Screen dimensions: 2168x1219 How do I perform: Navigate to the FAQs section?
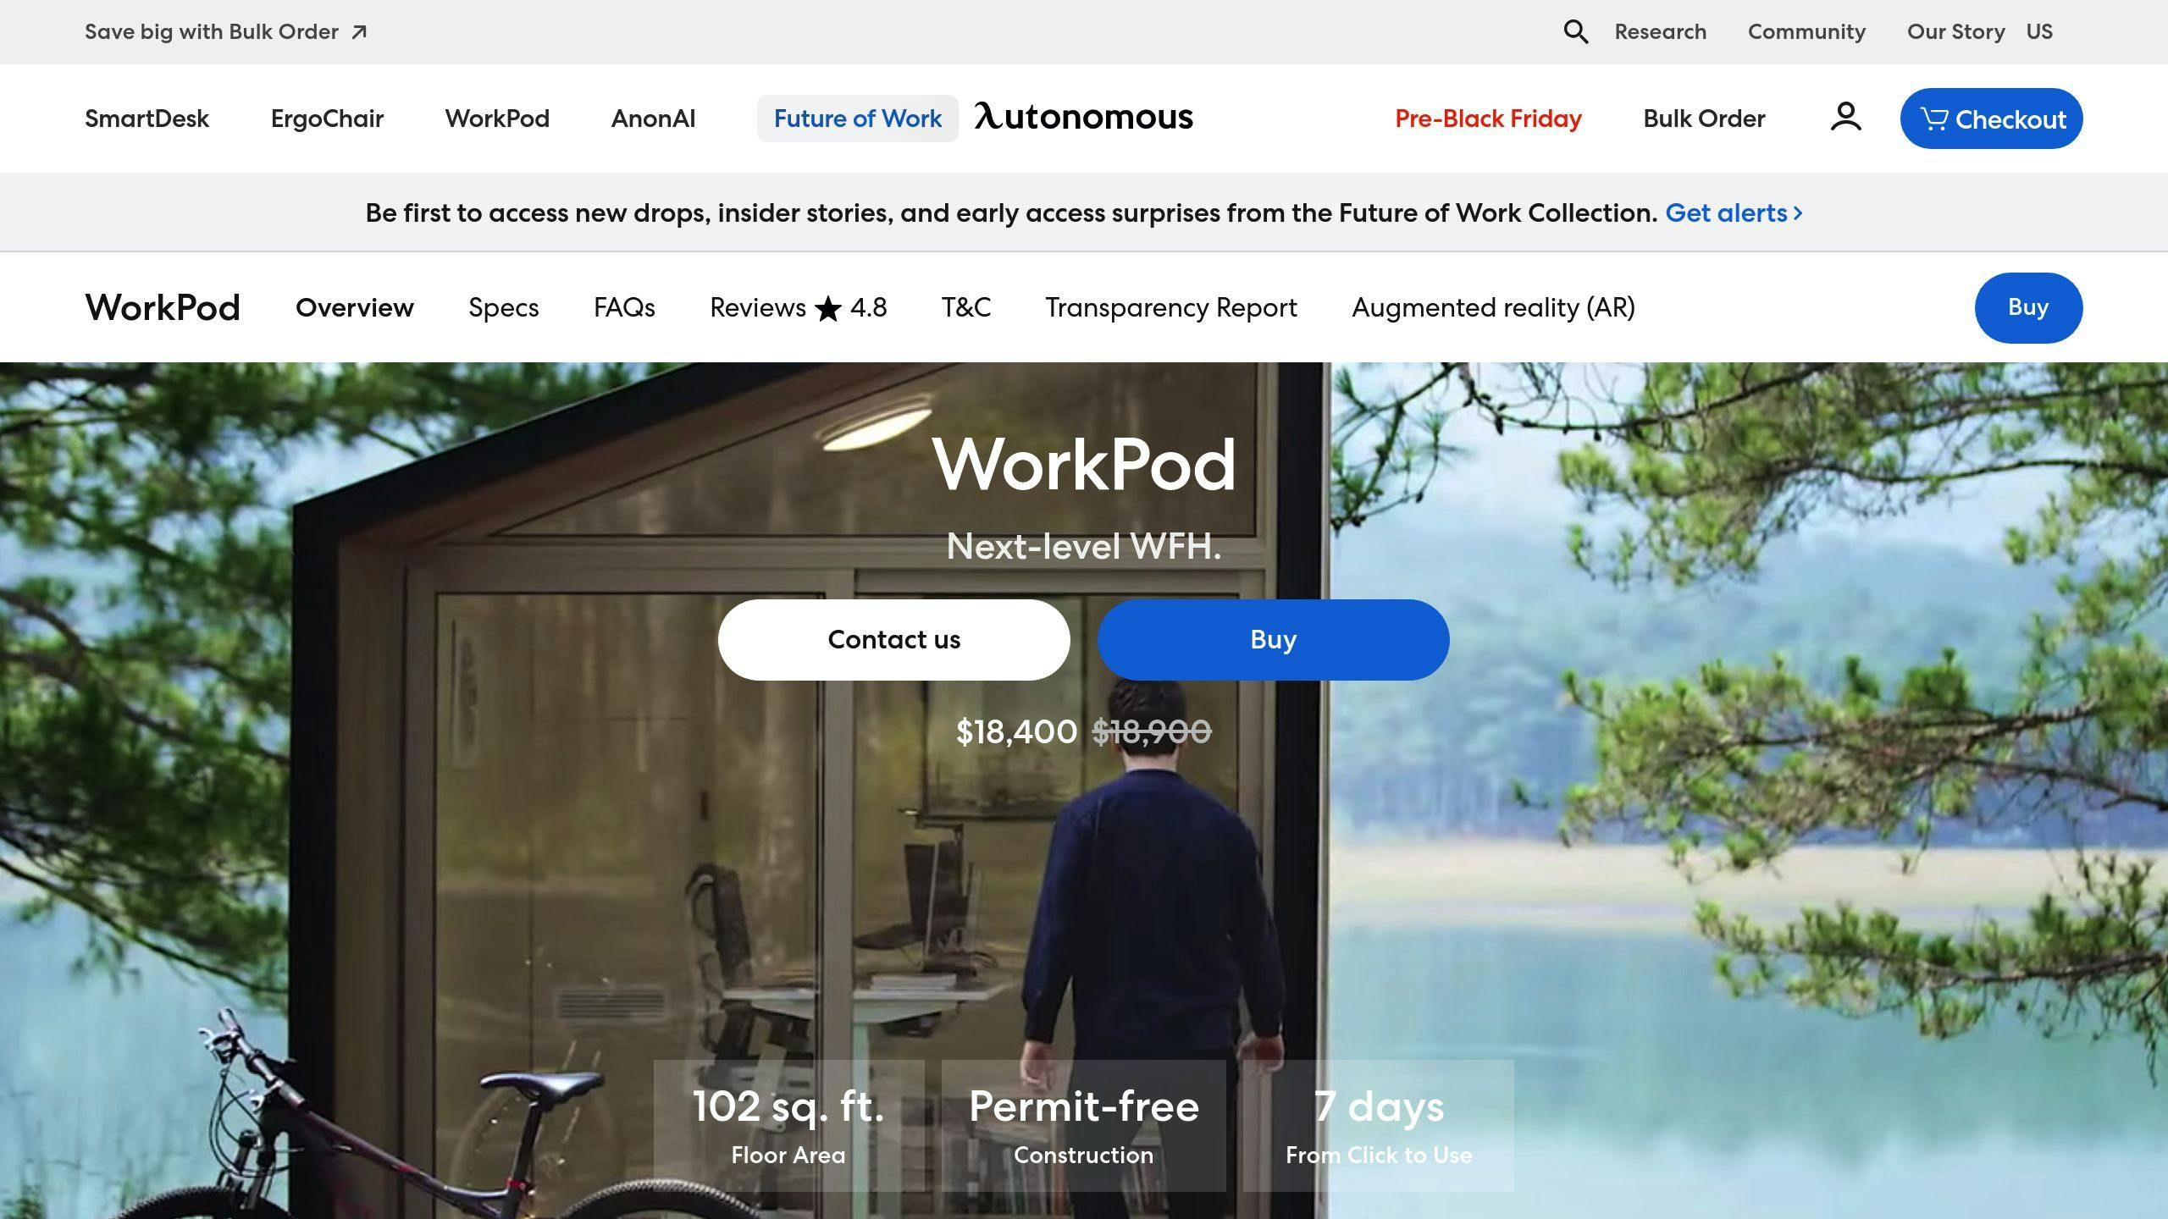click(x=622, y=306)
